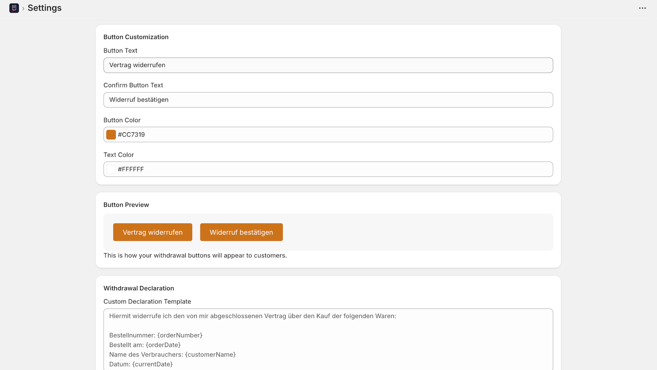The height and width of the screenshot is (370, 657).
Task: Click the "Widerruf bestätigen" preview button
Action: 241,232
